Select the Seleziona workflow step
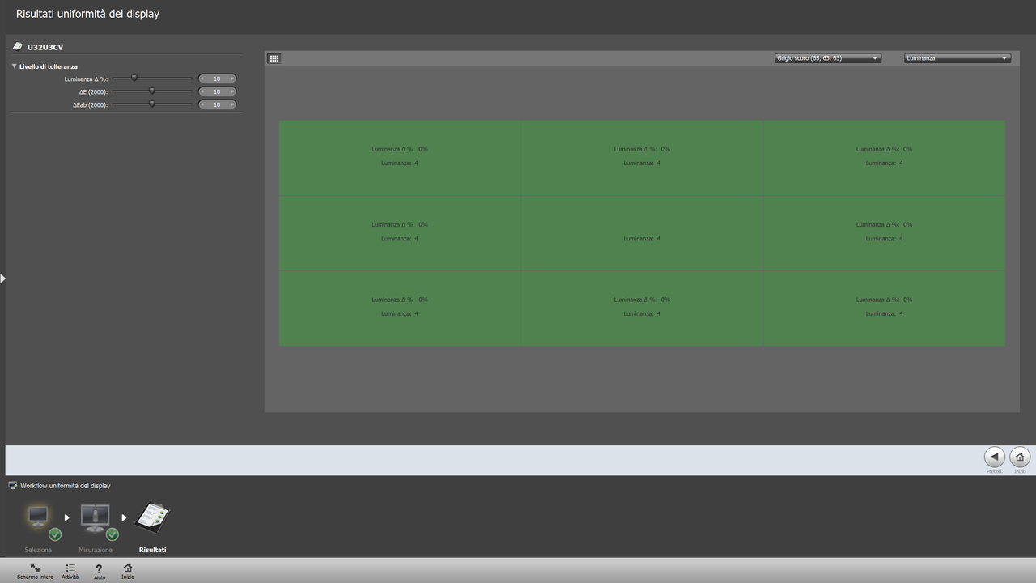 (x=38, y=525)
